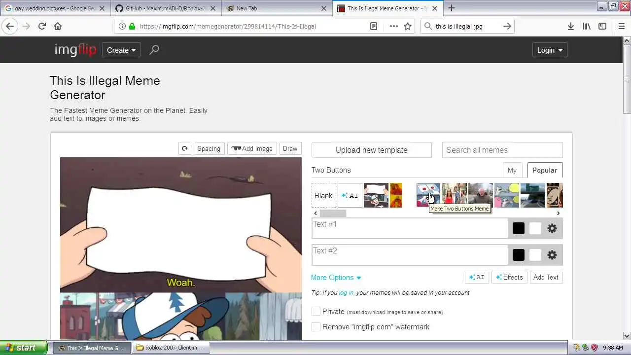Click the Add Image button
631x355 pixels.
252,148
